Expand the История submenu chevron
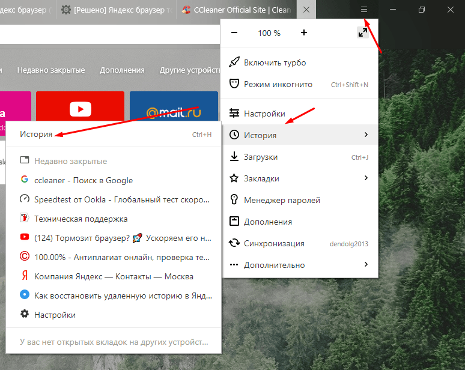This screenshot has width=465, height=370. pos(366,135)
